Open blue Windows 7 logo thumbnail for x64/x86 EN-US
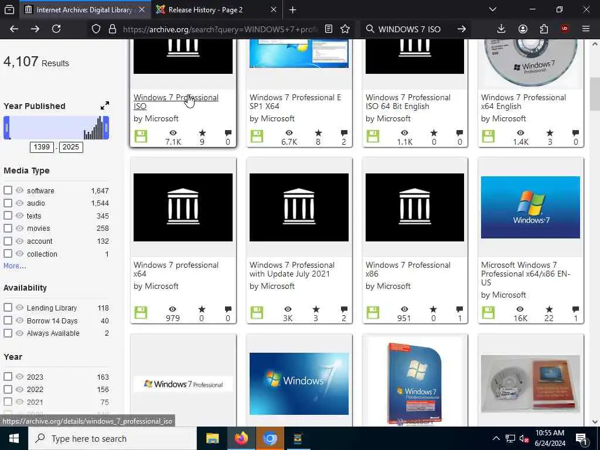The width and height of the screenshot is (600, 450). (x=530, y=207)
